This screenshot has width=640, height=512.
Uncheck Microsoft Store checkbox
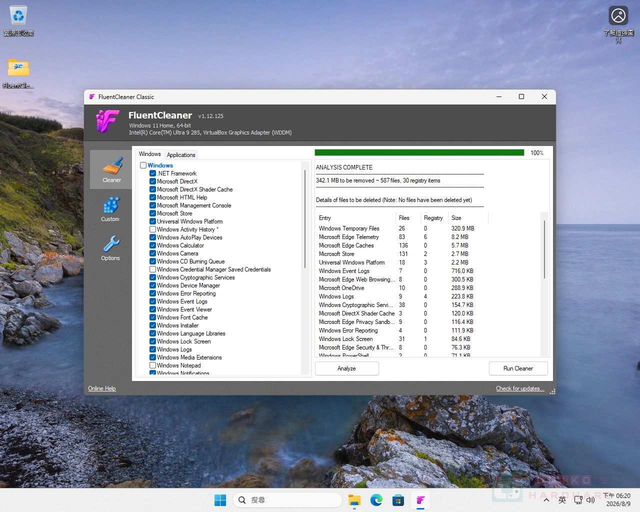(x=152, y=213)
